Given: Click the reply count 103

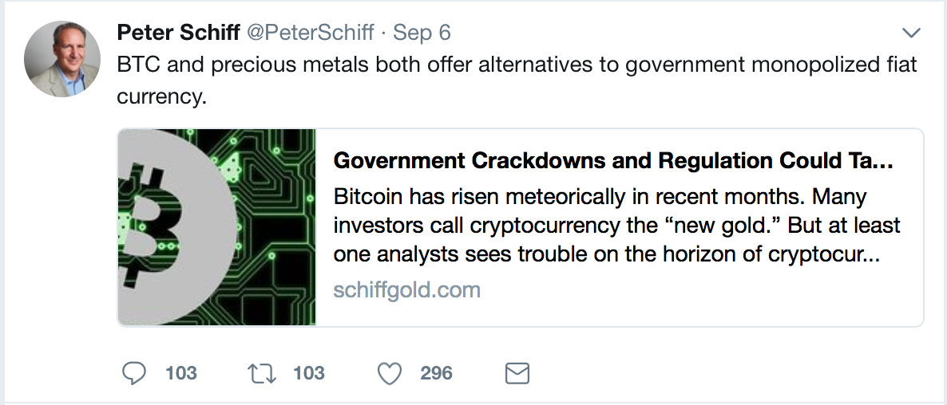Looking at the screenshot, I should (x=181, y=372).
